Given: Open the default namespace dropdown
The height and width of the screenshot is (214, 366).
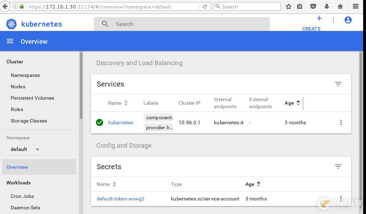Looking at the screenshot, I should point(25,149).
